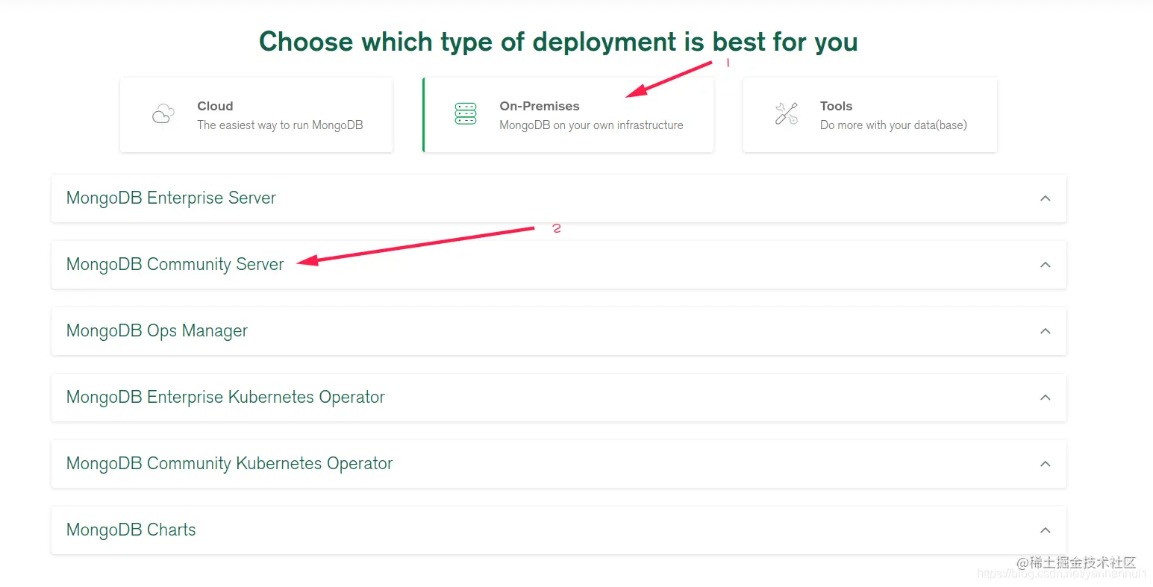Click the On-Premises server stack icon
The image size is (1153, 587).
(x=466, y=114)
